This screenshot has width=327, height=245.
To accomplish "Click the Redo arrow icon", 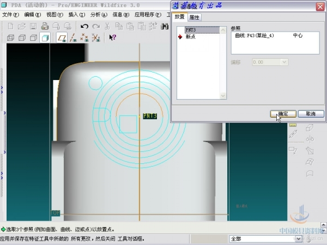I will pos(96,27).
